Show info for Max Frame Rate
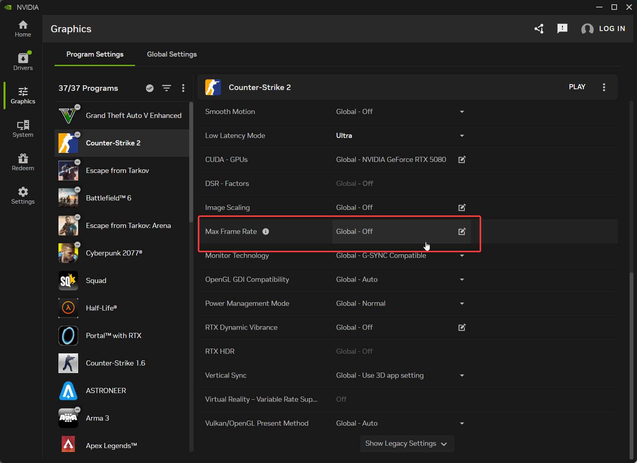 [266, 231]
